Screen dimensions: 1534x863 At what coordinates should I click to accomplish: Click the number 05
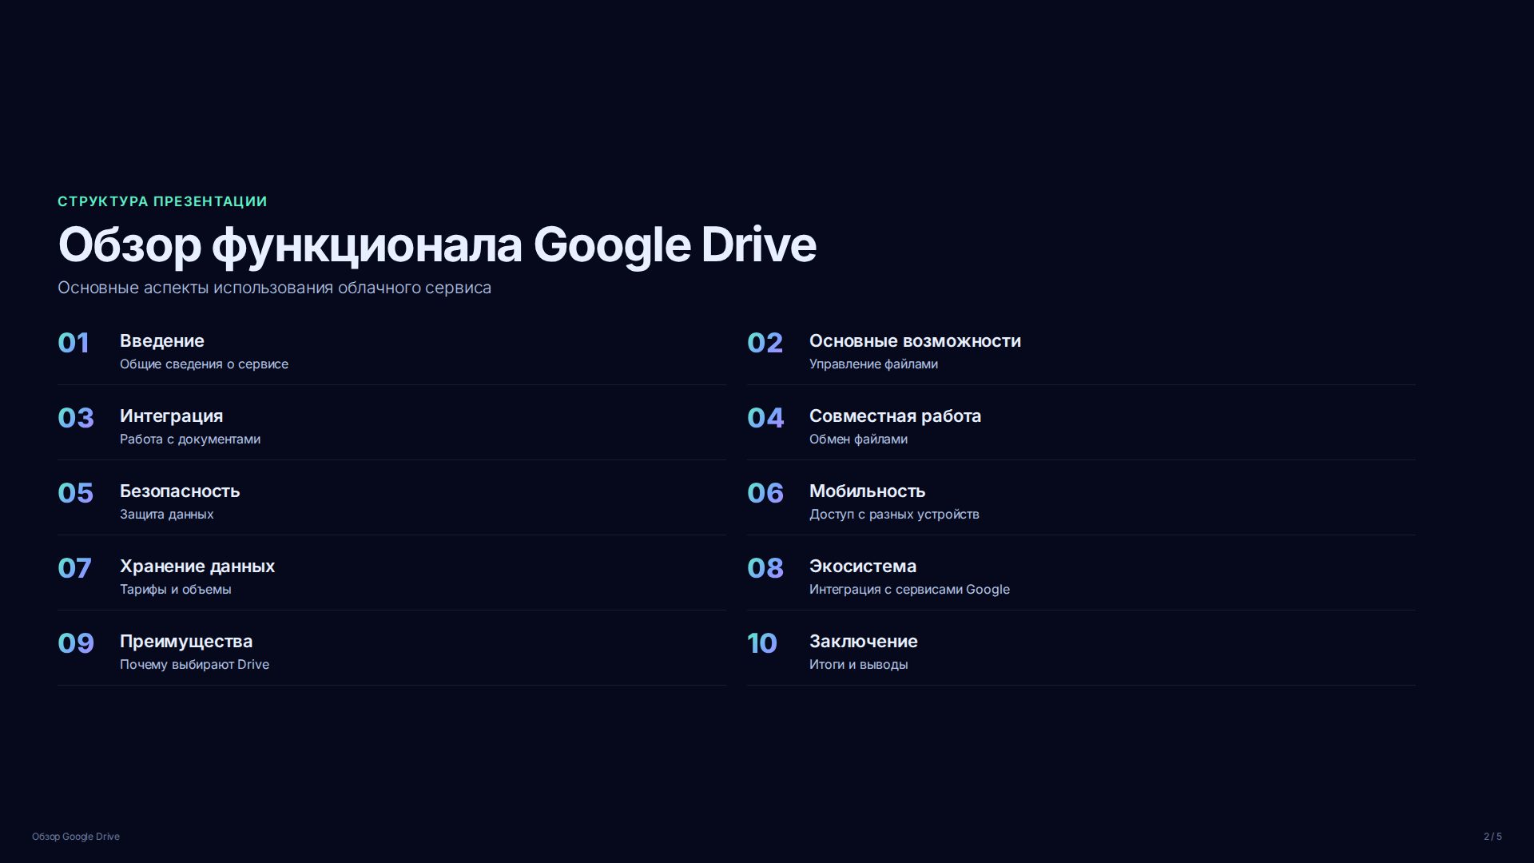[x=76, y=493]
